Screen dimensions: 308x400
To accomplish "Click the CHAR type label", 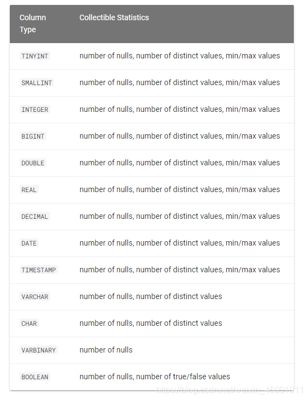I will coord(29,323).
